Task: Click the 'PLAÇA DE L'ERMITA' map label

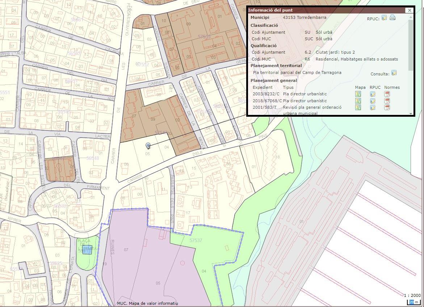Action: pyautogui.click(x=87, y=244)
